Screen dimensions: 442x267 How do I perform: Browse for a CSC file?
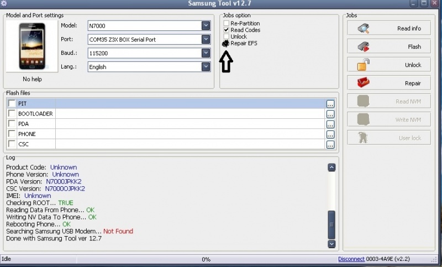pos(330,144)
